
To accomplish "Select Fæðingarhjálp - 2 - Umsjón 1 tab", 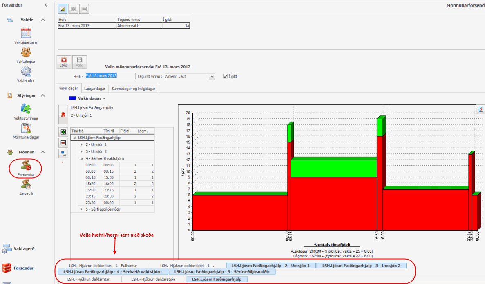I will tap(270, 266).
